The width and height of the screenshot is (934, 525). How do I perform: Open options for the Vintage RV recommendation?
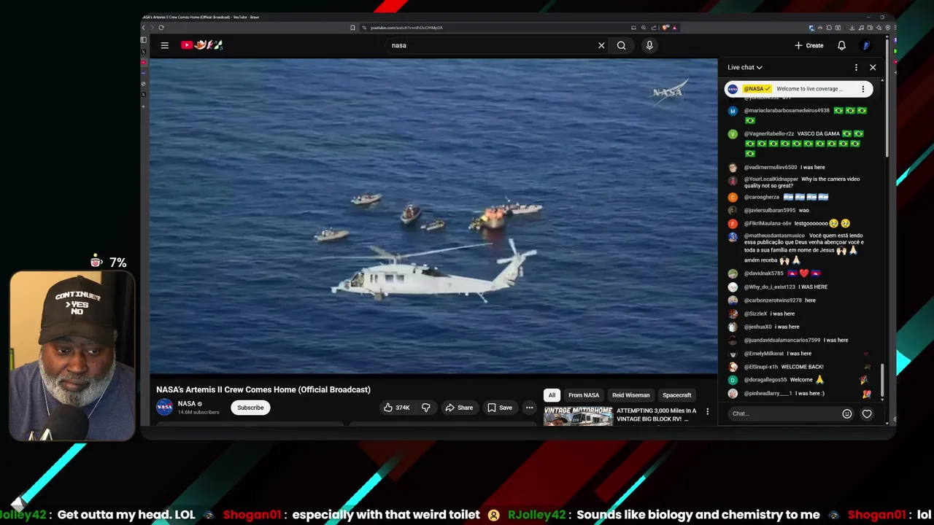707,411
